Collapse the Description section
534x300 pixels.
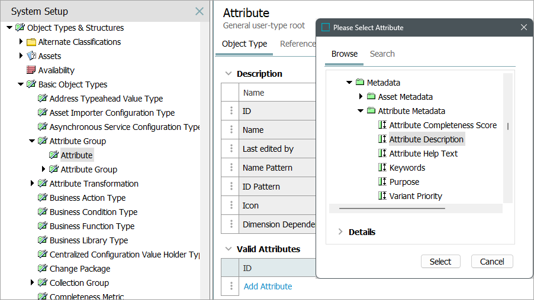point(228,74)
